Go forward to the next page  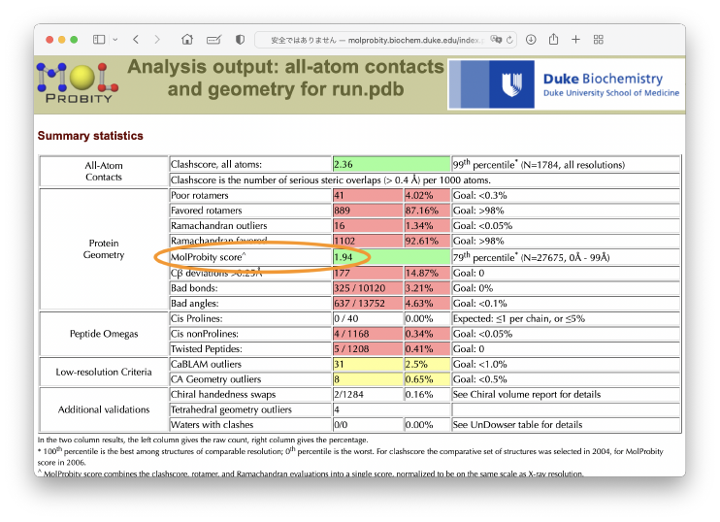(x=157, y=40)
